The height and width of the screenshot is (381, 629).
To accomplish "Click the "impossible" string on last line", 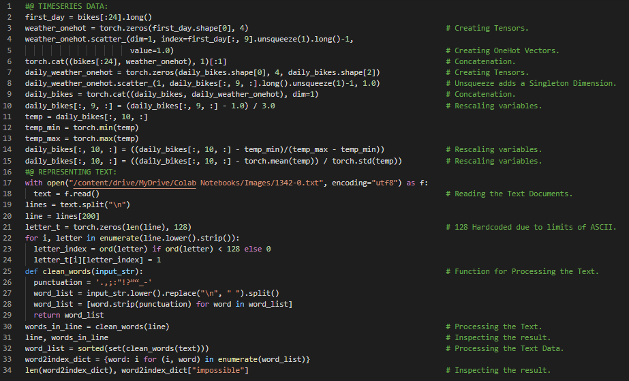I will (x=221, y=370).
